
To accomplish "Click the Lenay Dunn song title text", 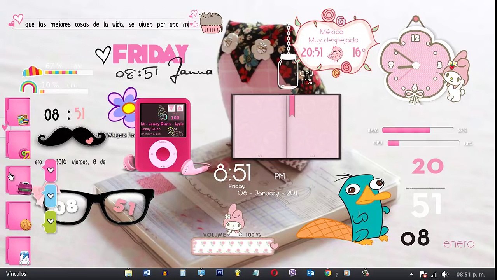I will tap(162, 124).
